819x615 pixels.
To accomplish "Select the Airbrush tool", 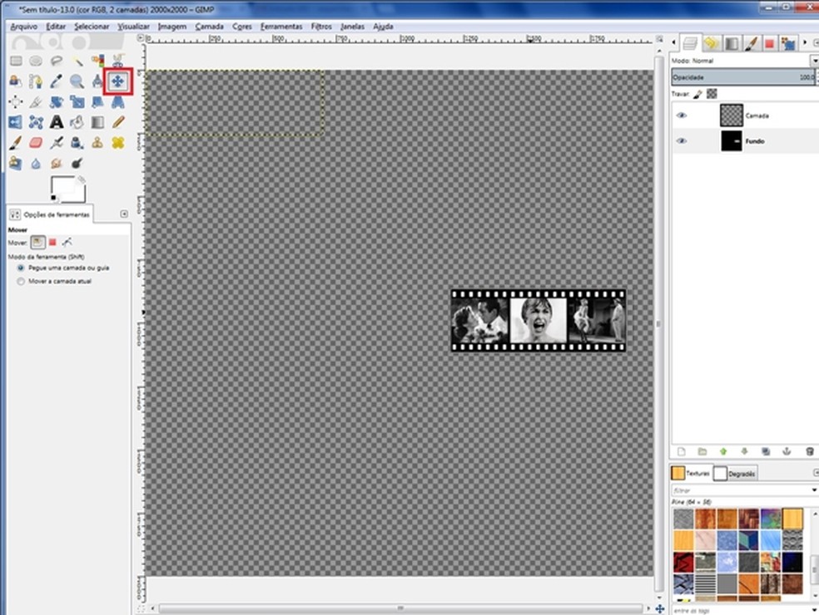I will 57,142.
